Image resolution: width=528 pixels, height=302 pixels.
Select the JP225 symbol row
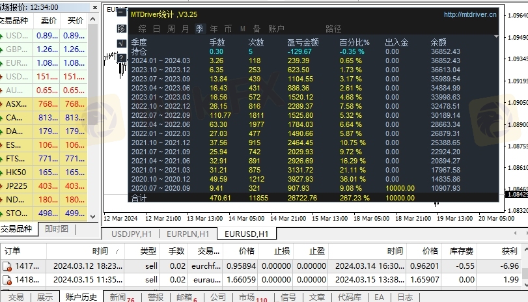[x=44, y=186]
